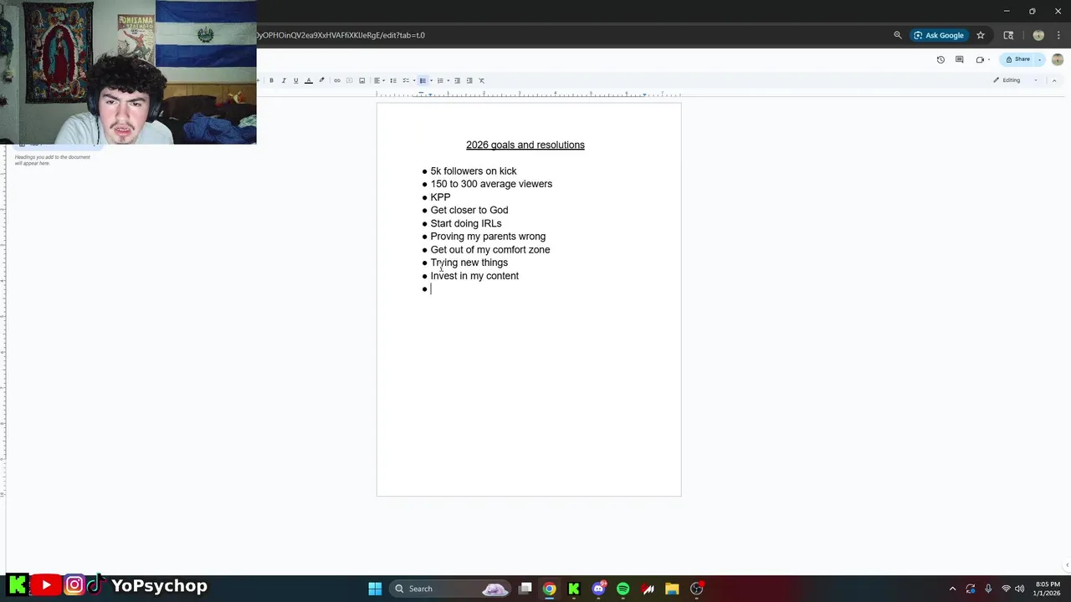This screenshot has width=1071, height=602.
Task: Click the line 'Proving my parents wrong'
Action: point(488,237)
